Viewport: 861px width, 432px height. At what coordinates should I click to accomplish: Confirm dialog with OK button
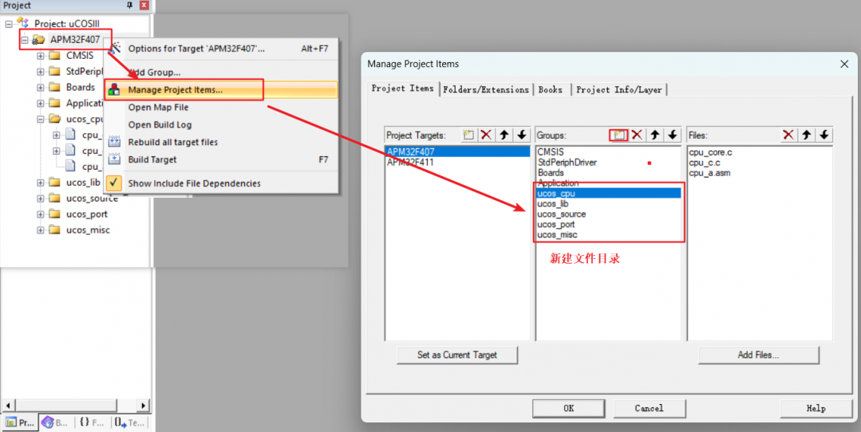[569, 408]
